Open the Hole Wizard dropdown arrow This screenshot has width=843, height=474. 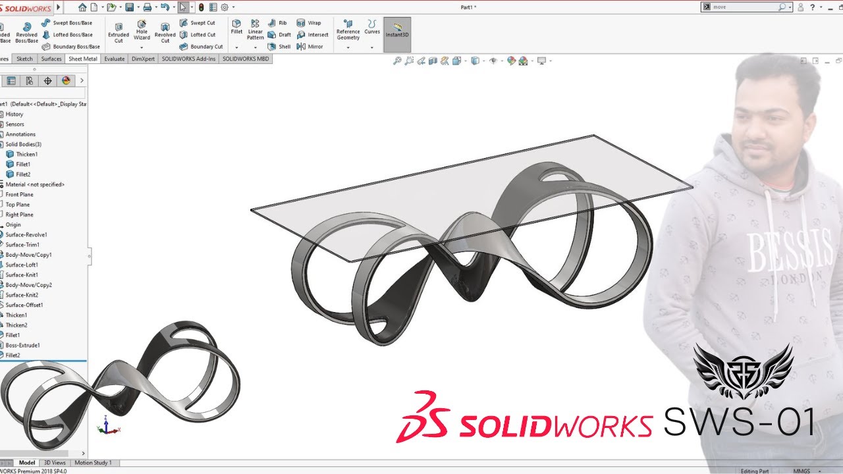point(142,47)
